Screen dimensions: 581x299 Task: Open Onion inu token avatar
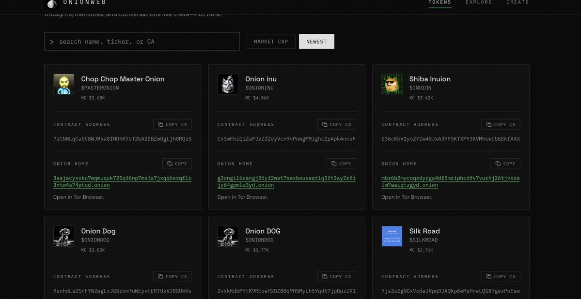click(x=228, y=84)
